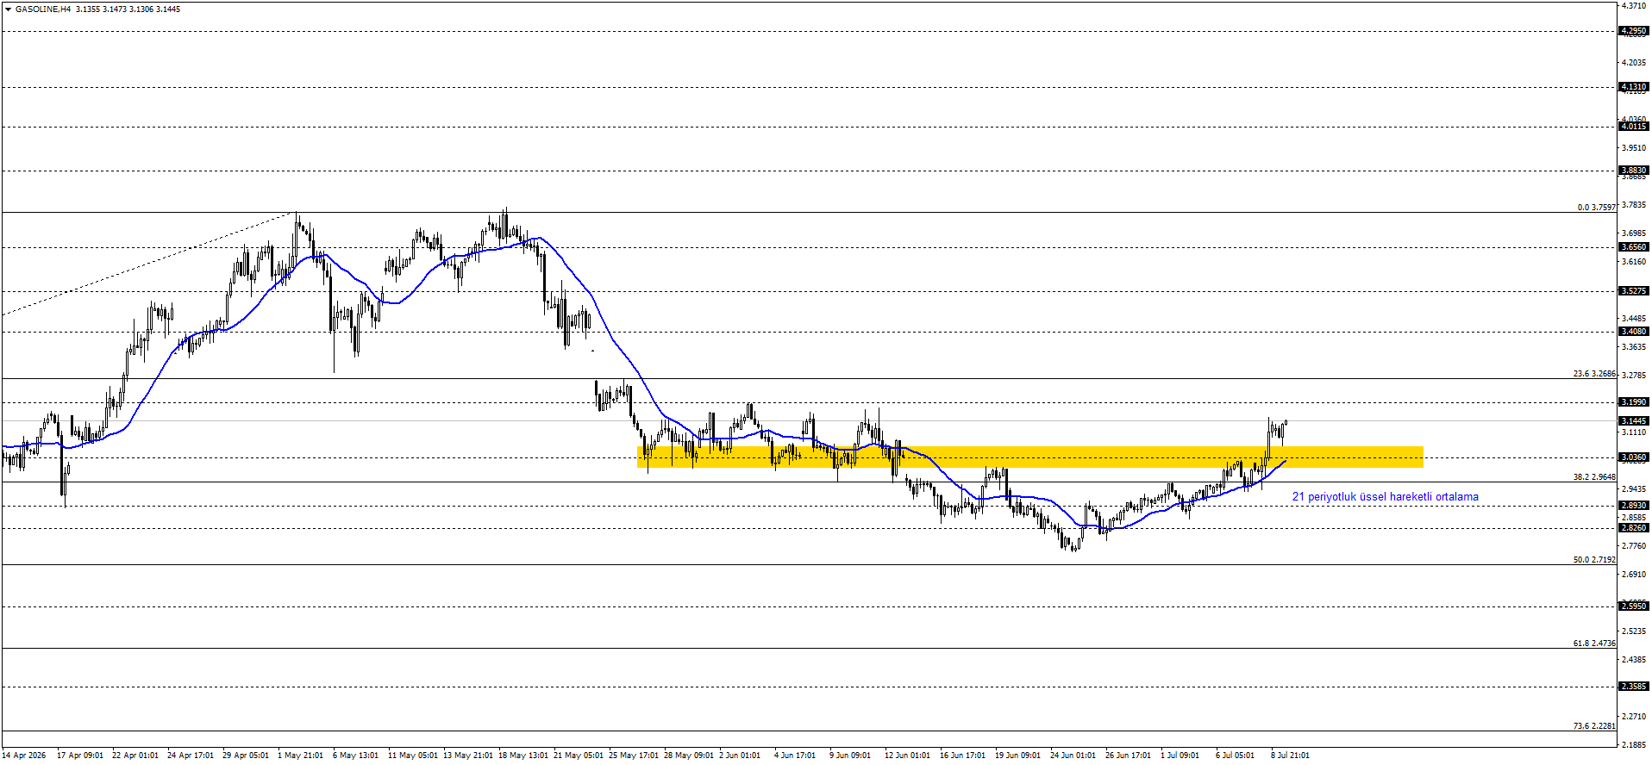Select the Fibonacci 38.2 2.9648 label

pyautogui.click(x=1594, y=476)
